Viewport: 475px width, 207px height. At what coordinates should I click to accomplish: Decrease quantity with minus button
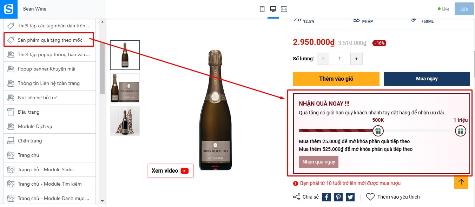coord(323,59)
